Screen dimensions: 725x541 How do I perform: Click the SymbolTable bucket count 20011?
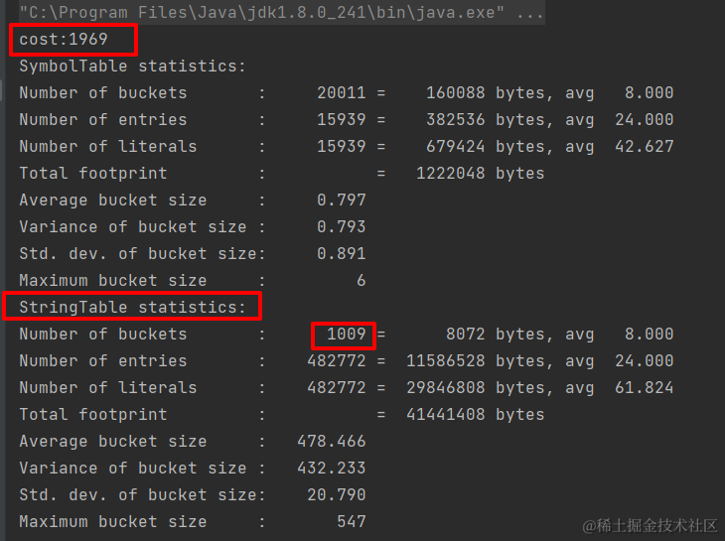coord(342,93)
